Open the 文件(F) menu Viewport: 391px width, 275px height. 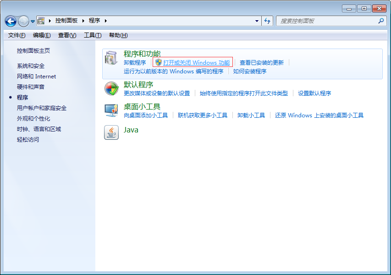[17, 35]
